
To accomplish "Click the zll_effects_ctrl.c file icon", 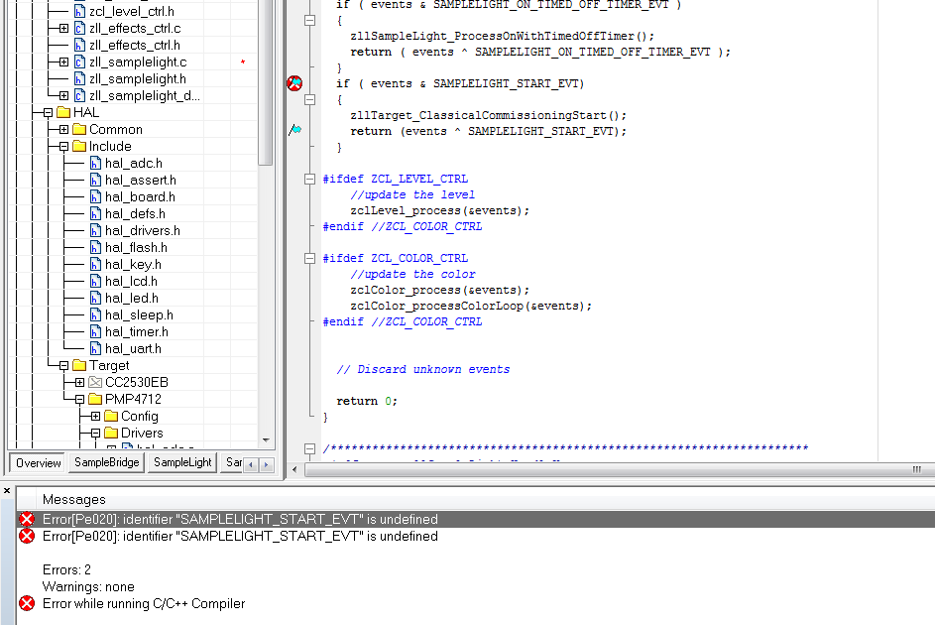I will pyautogui.click(x=80, y=28).
